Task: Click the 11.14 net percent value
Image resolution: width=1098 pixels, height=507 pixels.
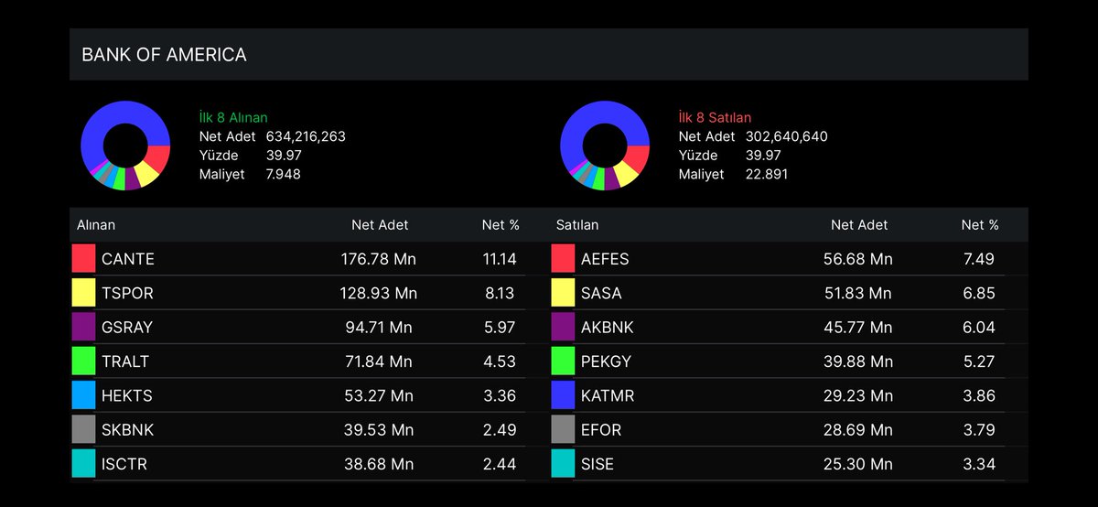Action: 500,259
